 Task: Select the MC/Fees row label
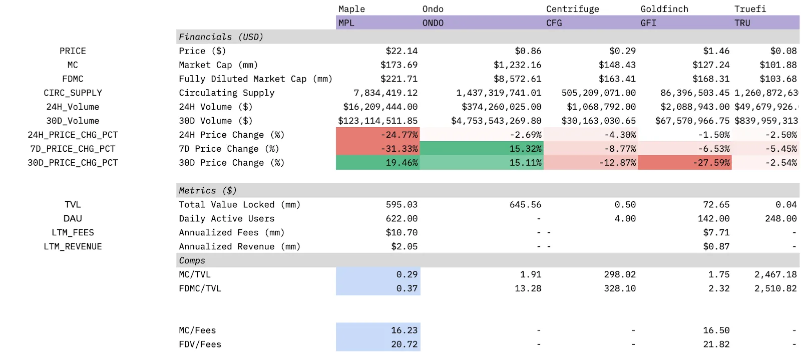[x=197, y=330]
